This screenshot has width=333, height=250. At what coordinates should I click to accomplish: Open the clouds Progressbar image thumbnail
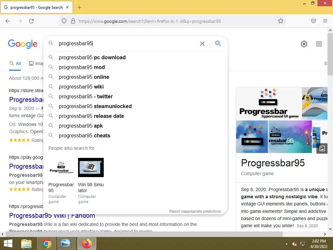coord(252,137)
